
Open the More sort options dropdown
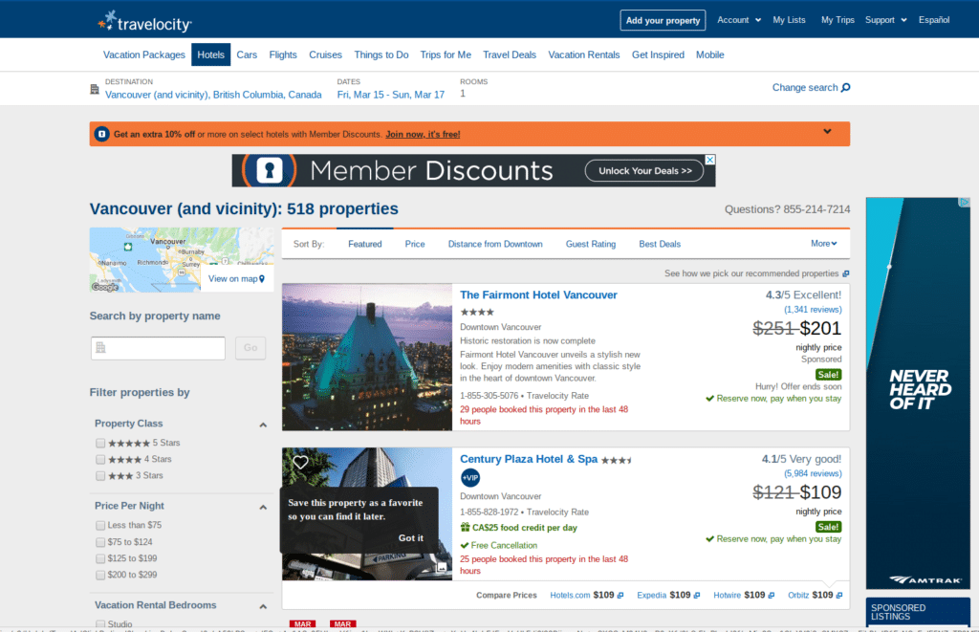(x=823, y=244)
